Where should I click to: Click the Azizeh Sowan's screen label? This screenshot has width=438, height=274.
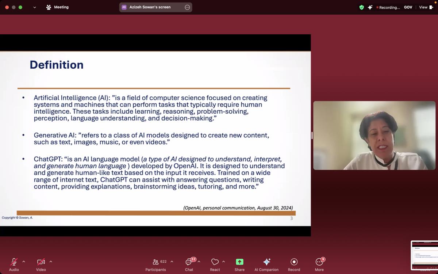pyautogui.click(x=150, y=7)
